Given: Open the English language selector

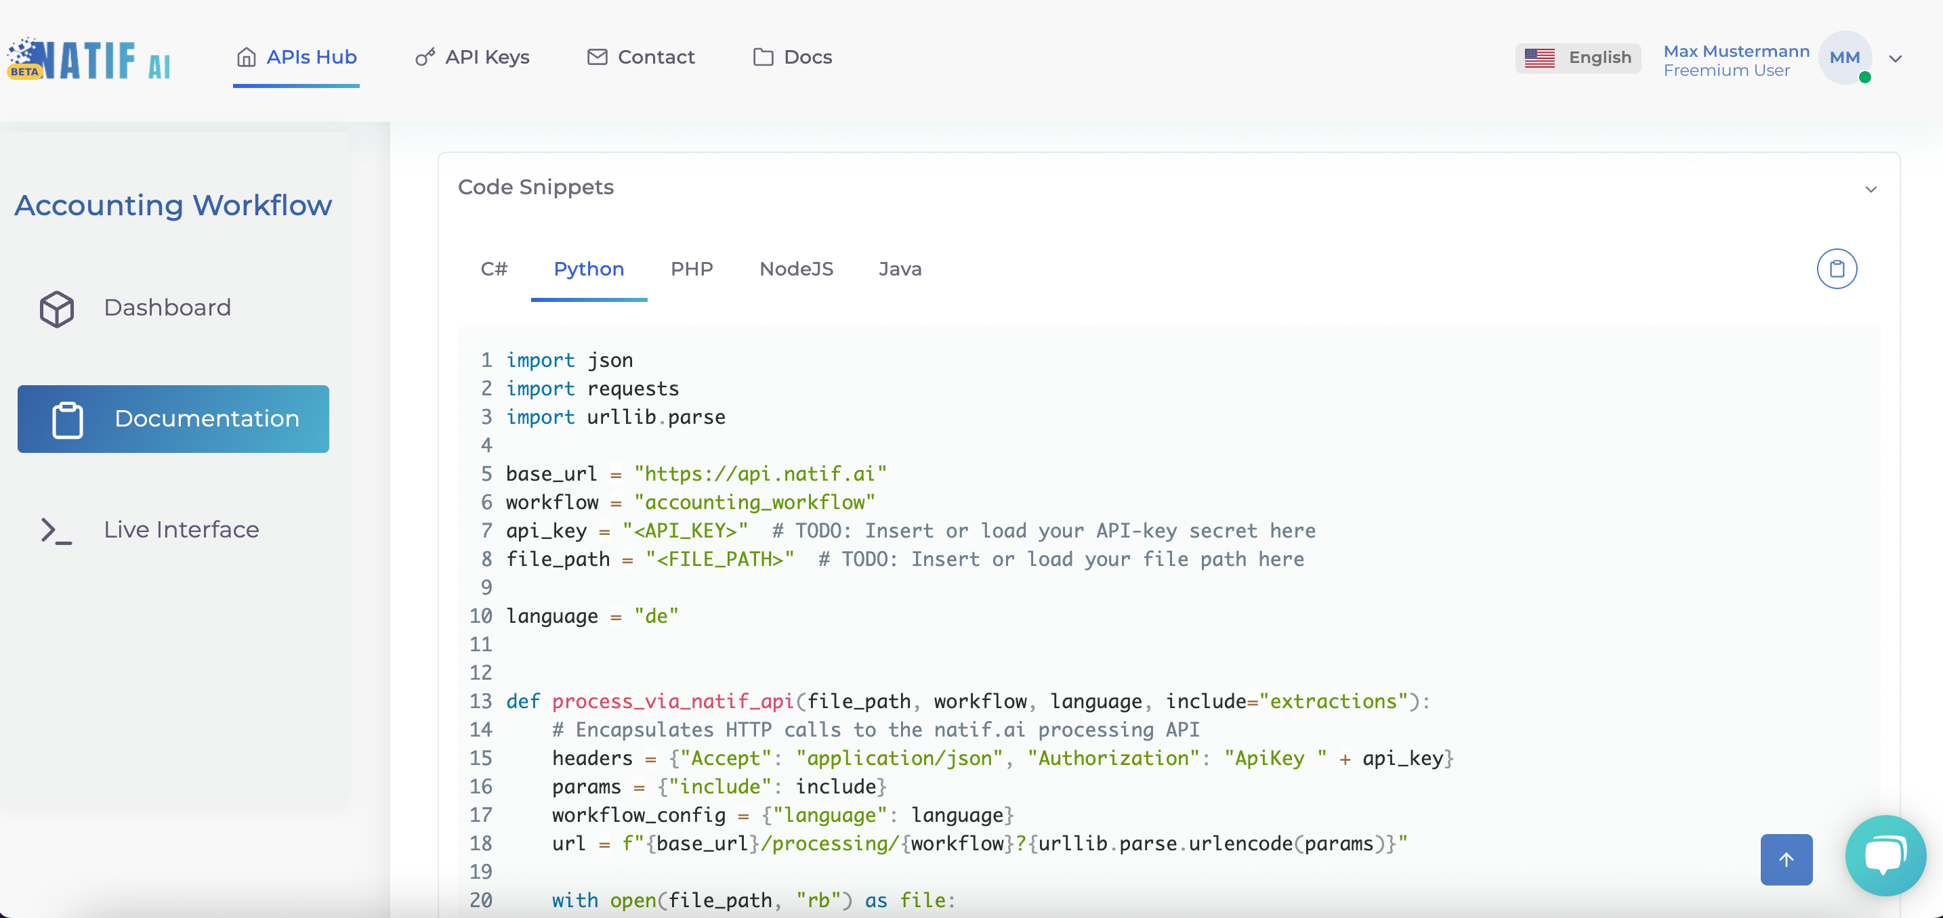Looking at the screenshot, I should click(x=1577, y=58).
